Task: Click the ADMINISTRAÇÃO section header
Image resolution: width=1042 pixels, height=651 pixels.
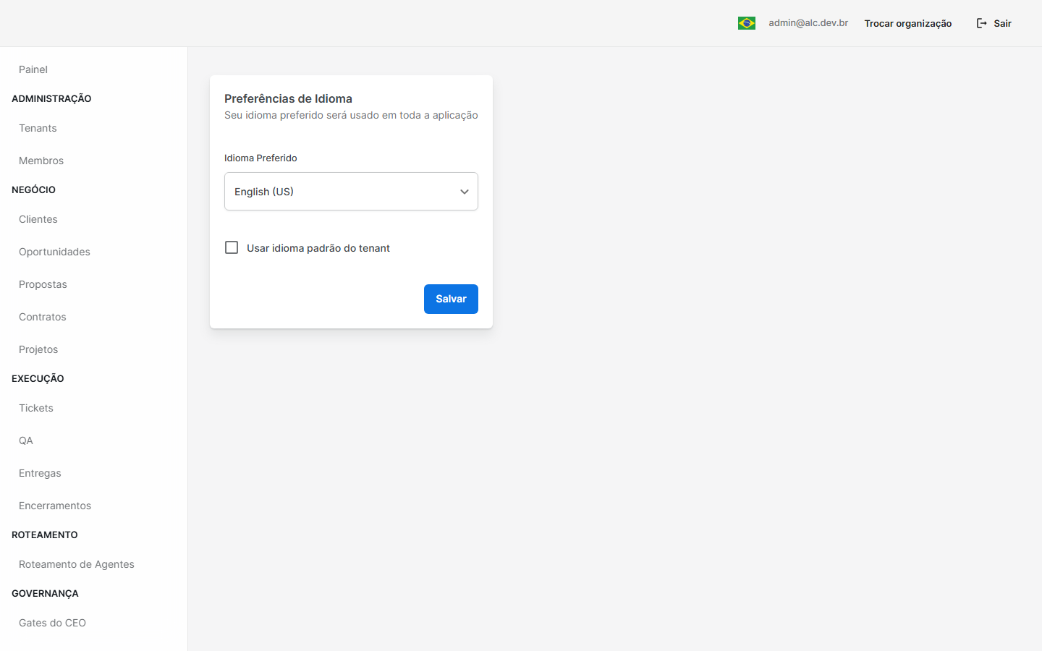Action: tap(51, 98)
